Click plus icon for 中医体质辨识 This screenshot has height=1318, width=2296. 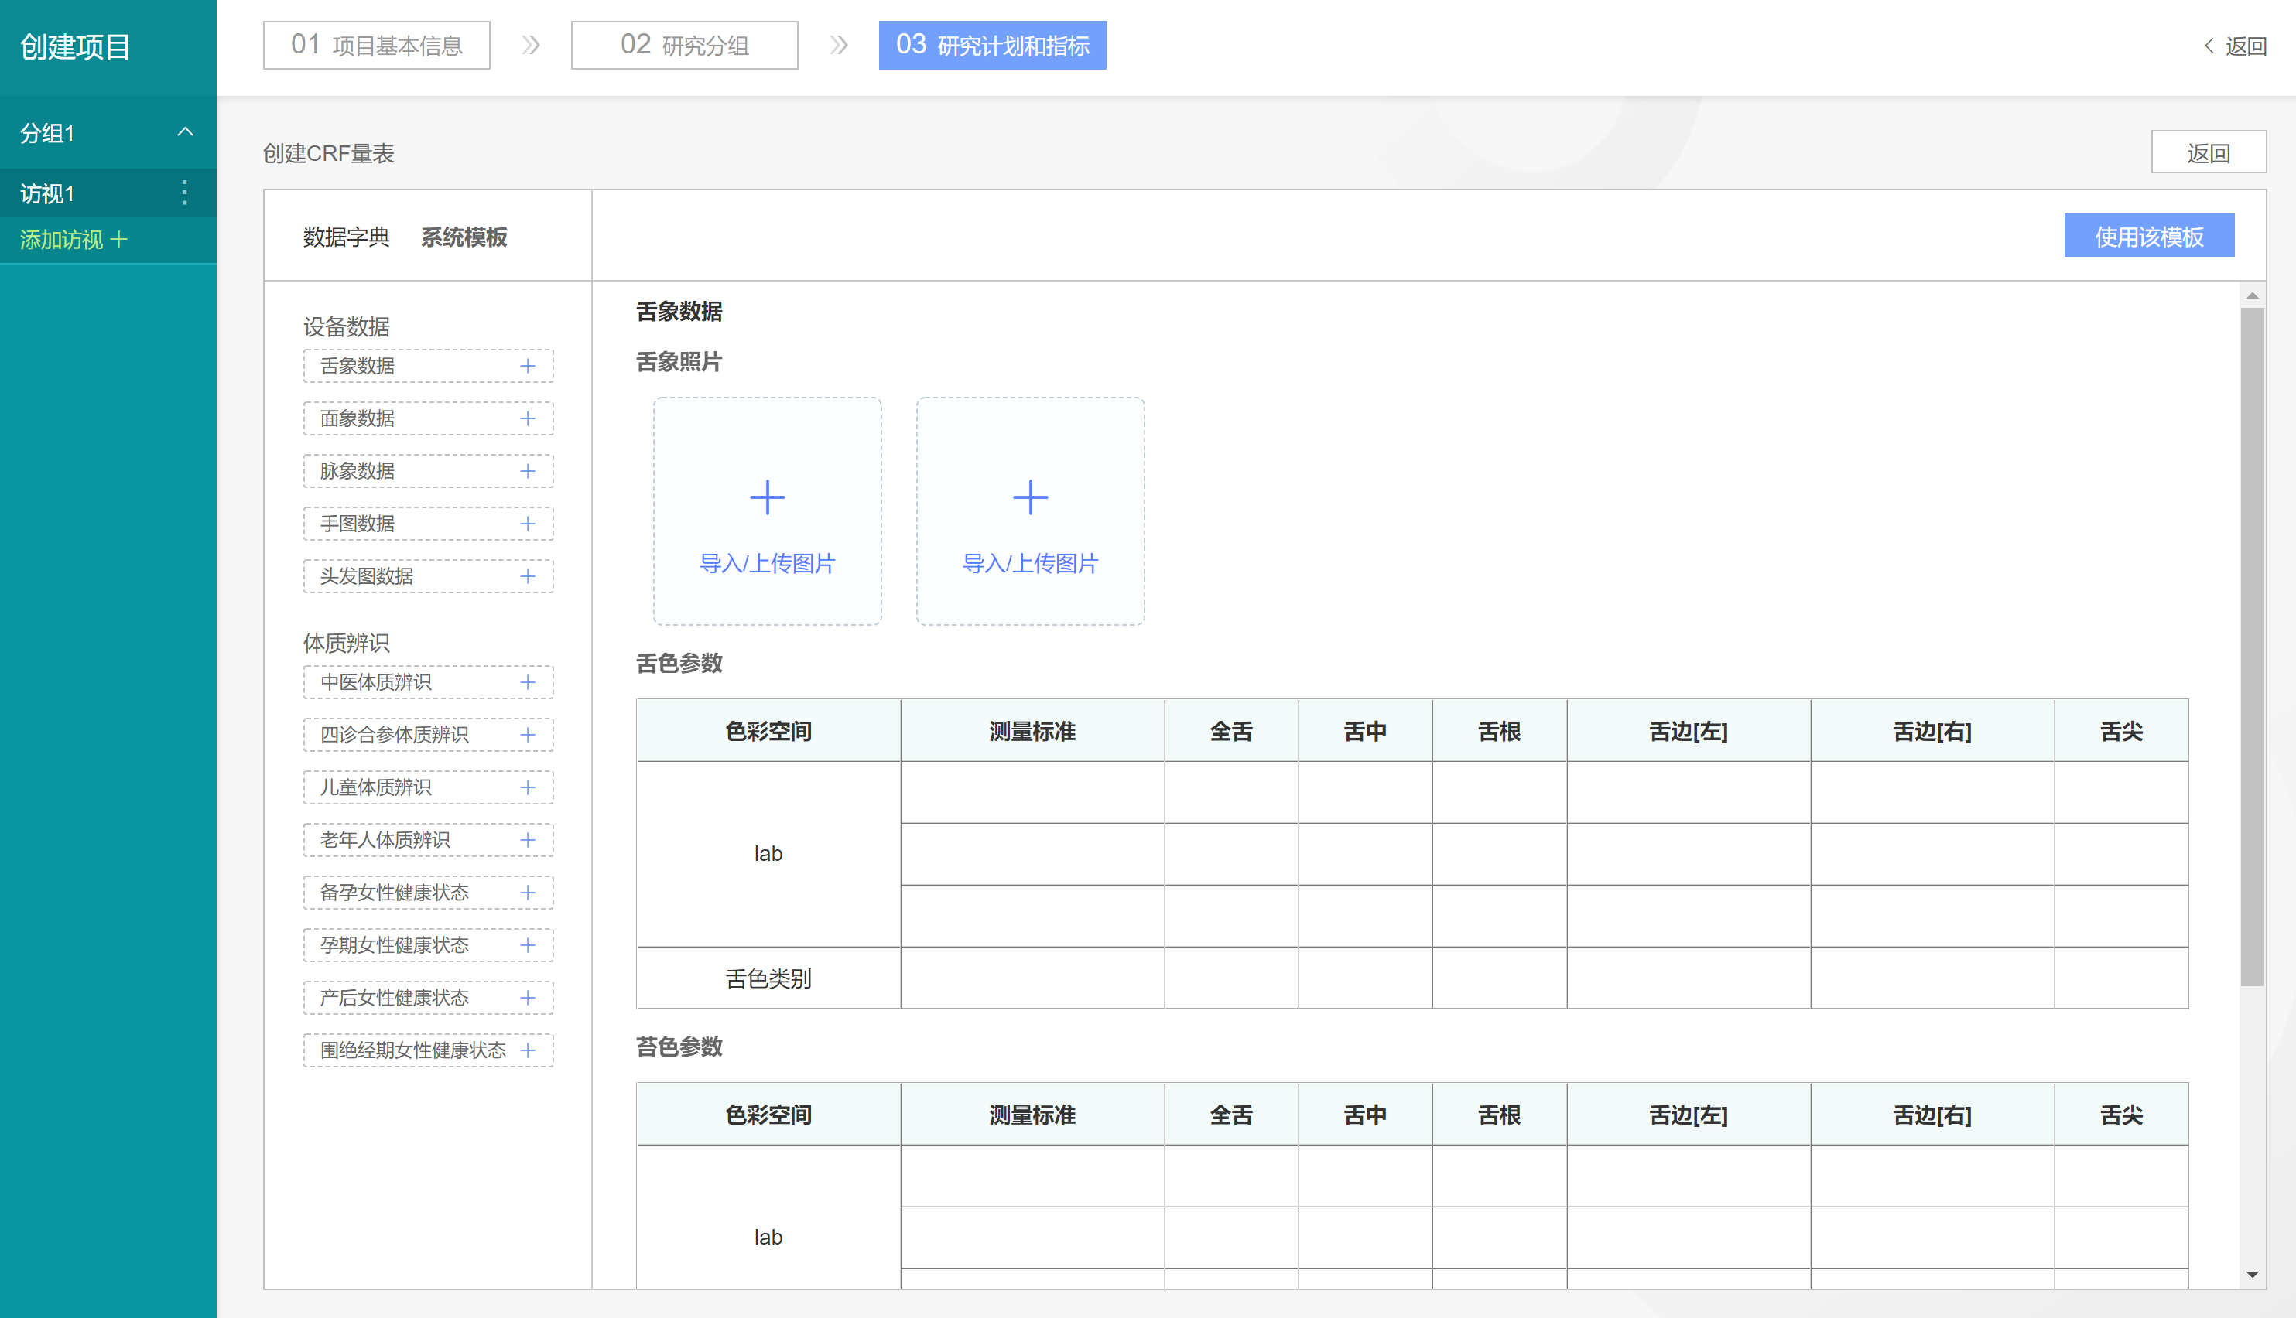[528, 681]
